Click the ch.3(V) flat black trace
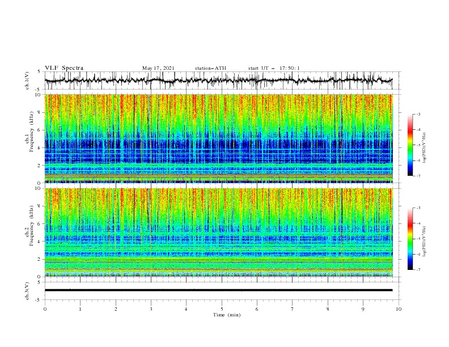449x347 pixels. pos(218,290)
